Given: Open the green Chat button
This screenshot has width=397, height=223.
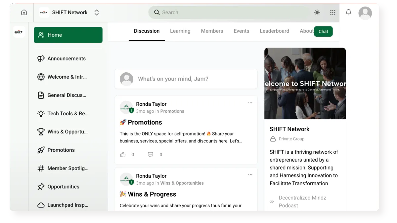Looking at the screenshot, I should coord(323,31).
